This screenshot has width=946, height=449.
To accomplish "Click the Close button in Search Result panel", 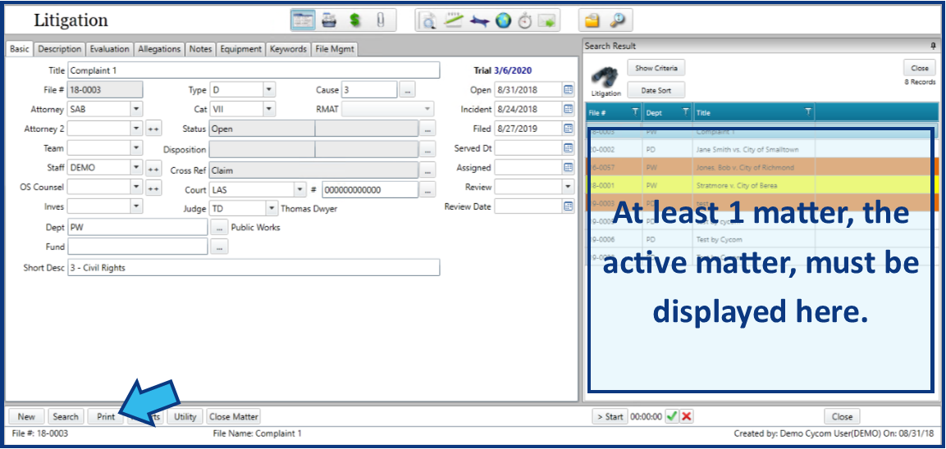I will (920, 68).
